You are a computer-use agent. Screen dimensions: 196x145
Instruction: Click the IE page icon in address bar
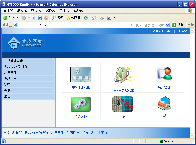tap(16, 25)
